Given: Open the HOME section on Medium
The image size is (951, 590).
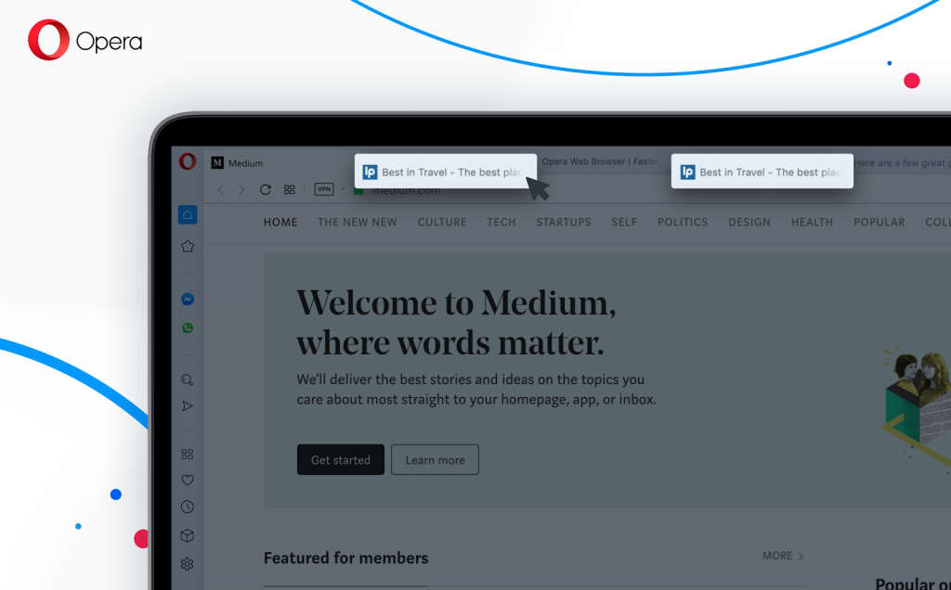Looking at the screenshot, I should (x=280, y=223).
